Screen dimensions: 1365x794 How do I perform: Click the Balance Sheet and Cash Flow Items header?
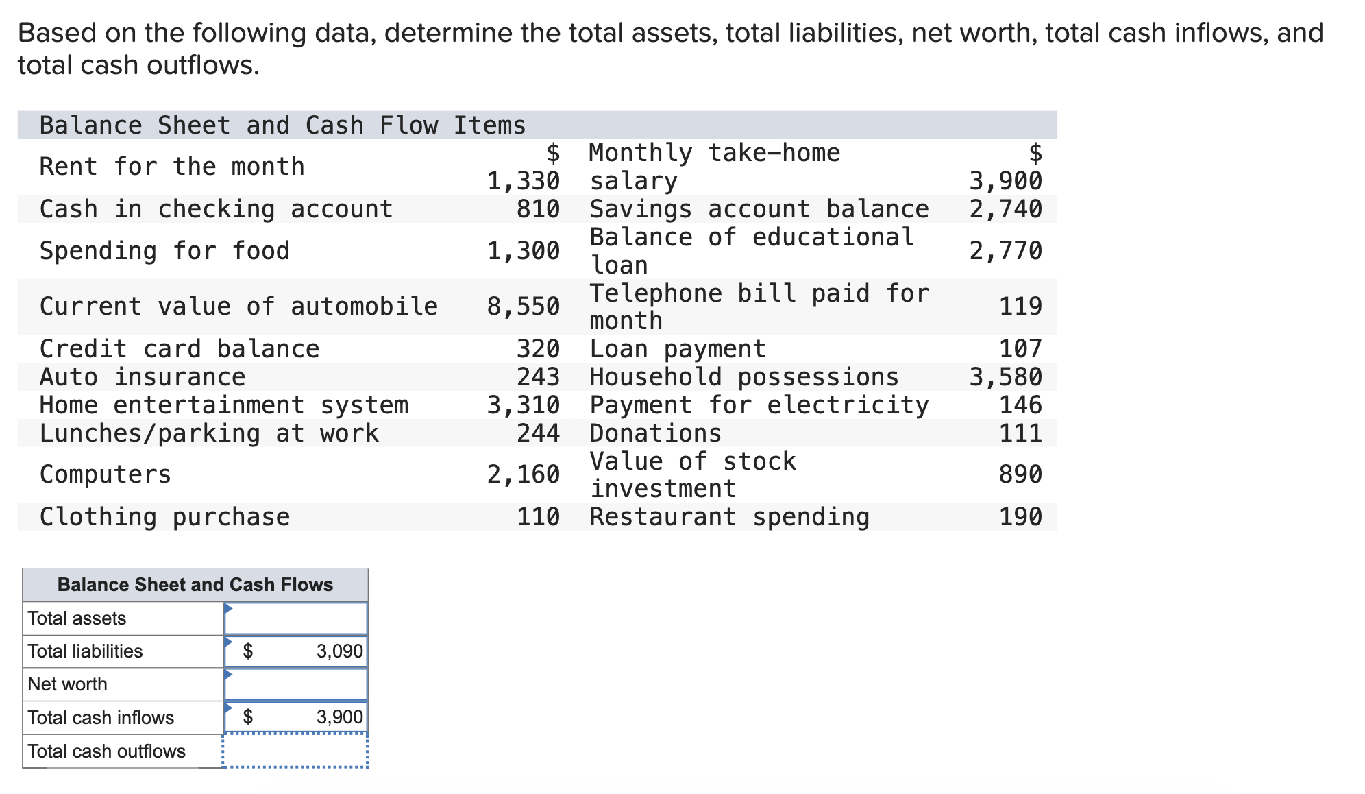(281, 125)
